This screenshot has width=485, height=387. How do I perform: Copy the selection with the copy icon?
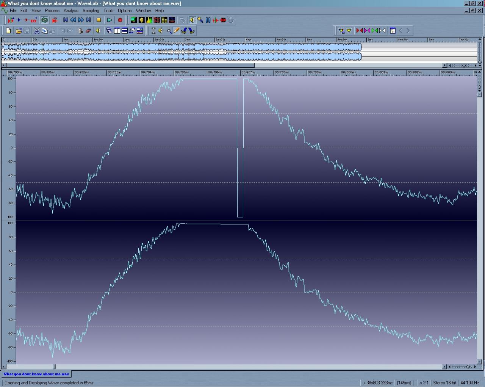[44, 31]
